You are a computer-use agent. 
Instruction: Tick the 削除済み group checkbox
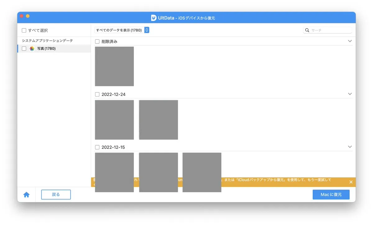click(97, 41)
